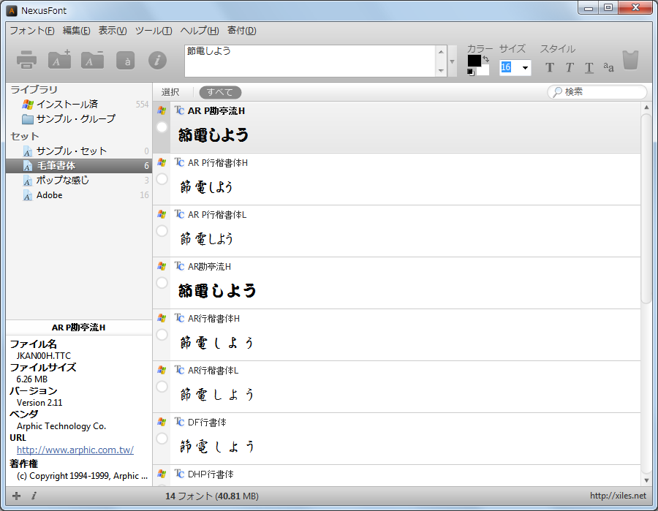Click TrueType icon beside AR P行楷書体H
Screen dimensions: 658x511
point(180,162)
